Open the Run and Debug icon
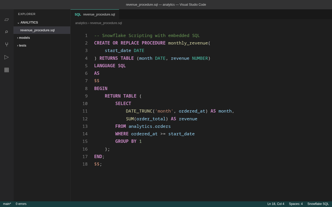The image size is (332, 207). pyautogui.click(x=6, y=57)
